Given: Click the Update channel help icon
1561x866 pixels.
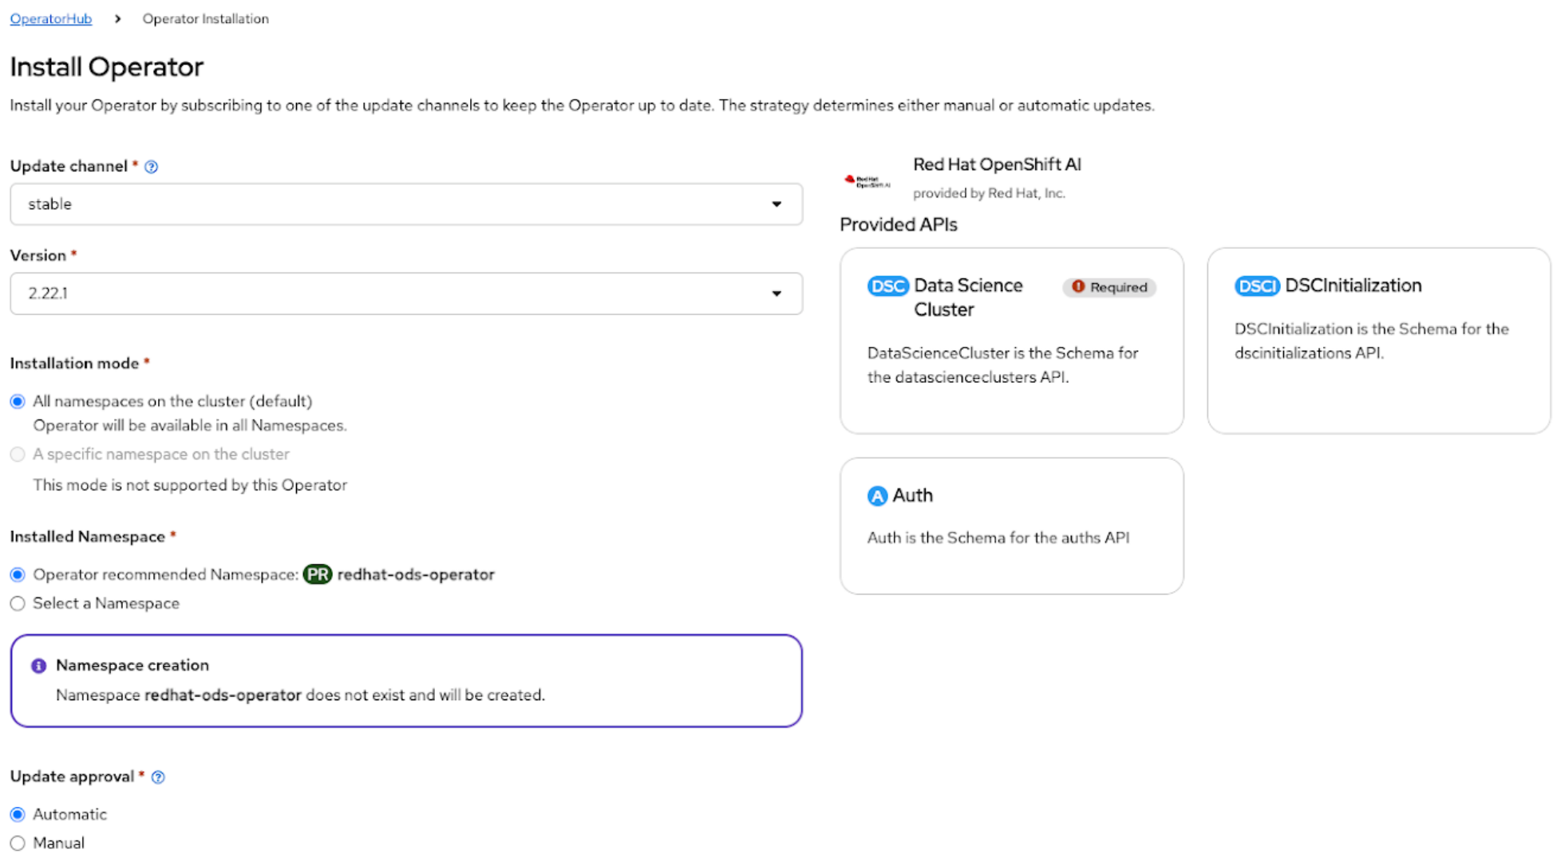Looking at the screenshot, I should pos(151,167).
